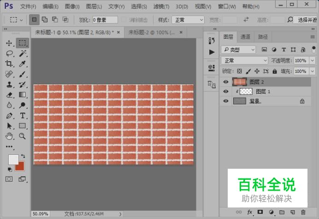Screen dimensions: 319x219
Task: Select the Healing Brush tool
Action: [9, 74]
